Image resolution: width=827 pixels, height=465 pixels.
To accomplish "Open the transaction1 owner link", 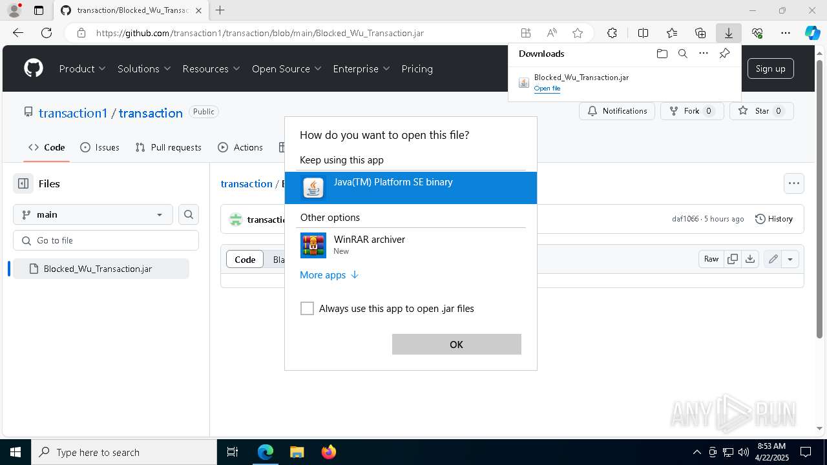I will tap(73, 113).
